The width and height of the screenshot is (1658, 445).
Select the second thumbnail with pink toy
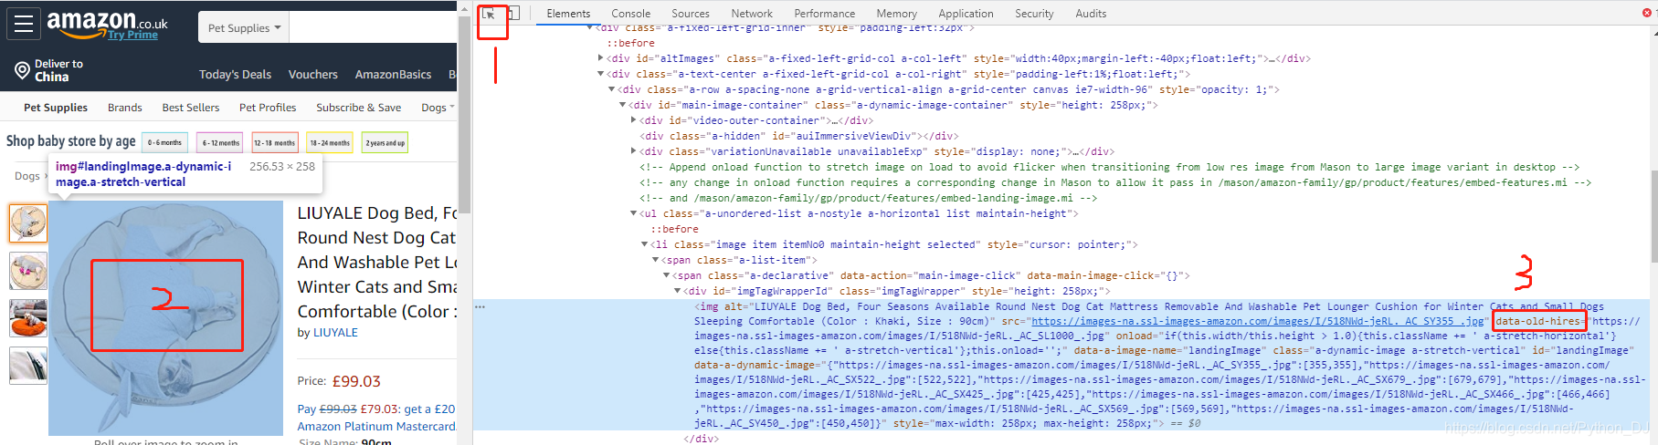click(27, 271)
